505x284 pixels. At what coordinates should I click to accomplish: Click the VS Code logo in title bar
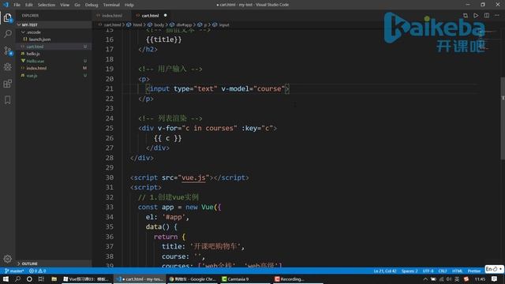pyautogui.click(x=6, y=5)
